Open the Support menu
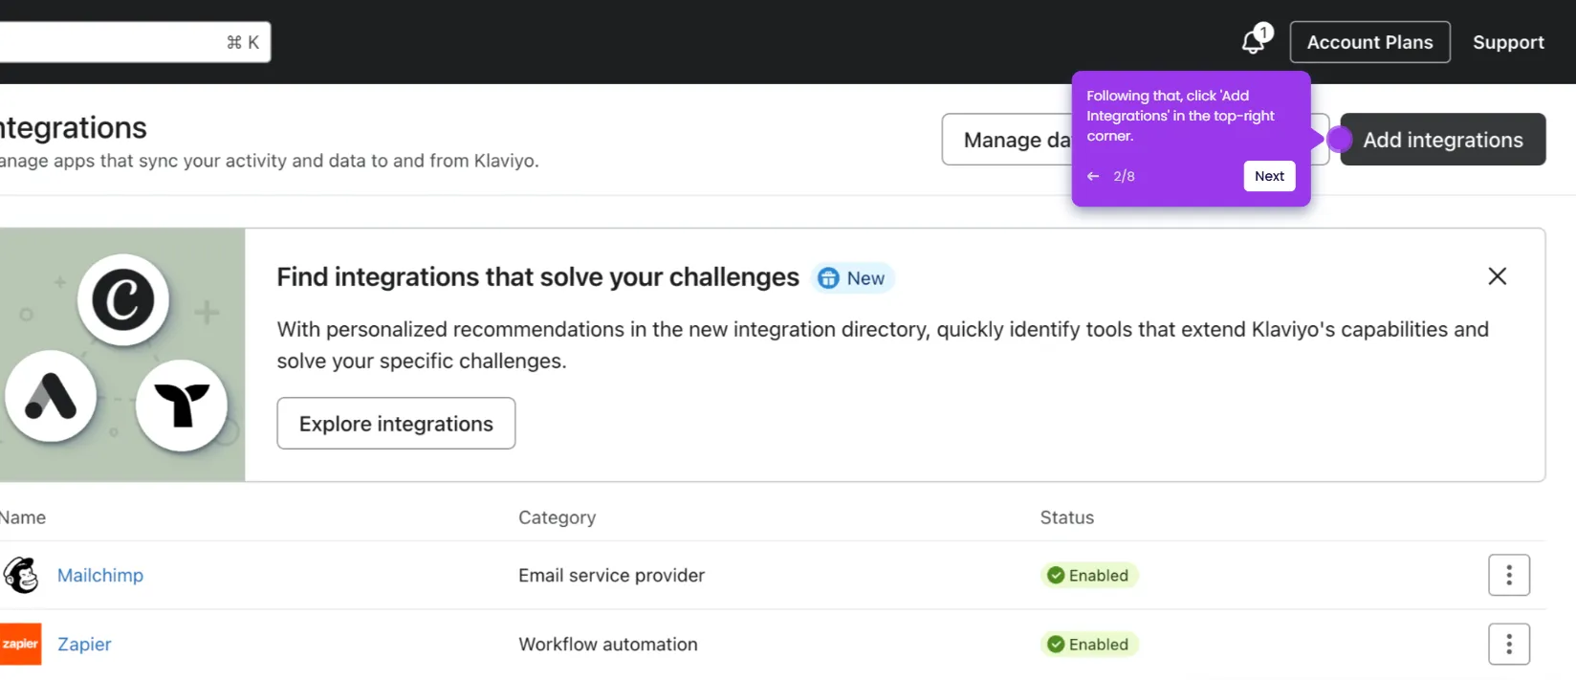The image size is (1576, 680). [x=1508, y=42]
